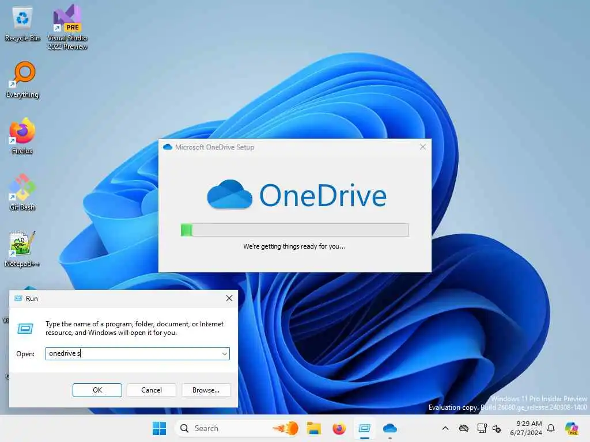Click the search highlight flame icon
Image resolution: width=590 pixels, height=442 pixels.
click(286, 428)
